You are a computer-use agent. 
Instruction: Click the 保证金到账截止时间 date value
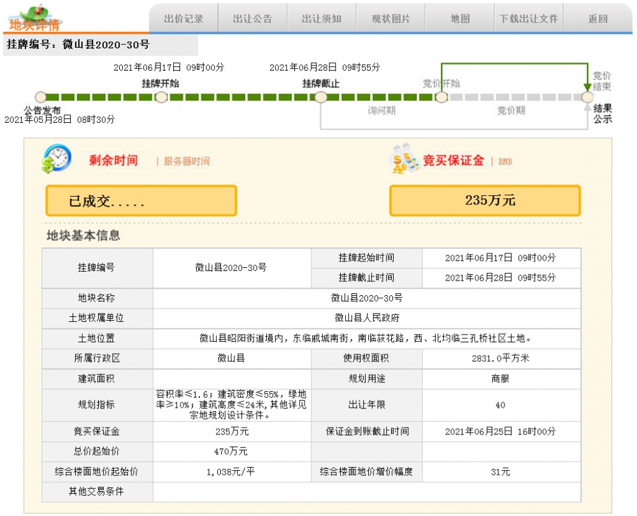click(501, 431)
